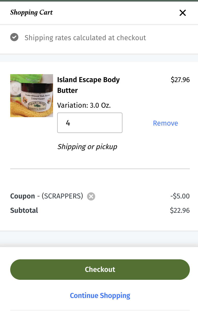Click the "Shipping or pickup" label
Viewport: 198px width, 311px height.
[x=87, y=147]
